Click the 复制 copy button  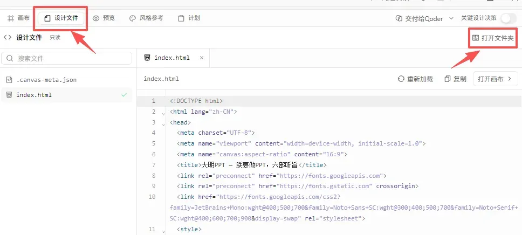[x=456, y=79]
